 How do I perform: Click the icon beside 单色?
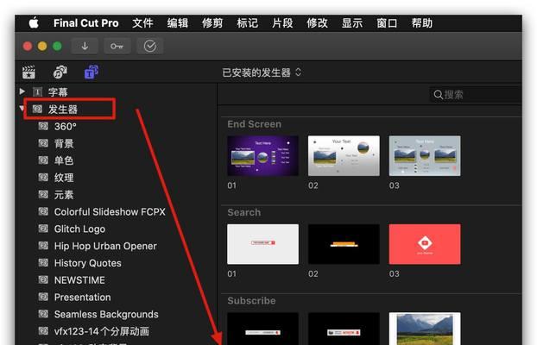[x=43, y=160]
